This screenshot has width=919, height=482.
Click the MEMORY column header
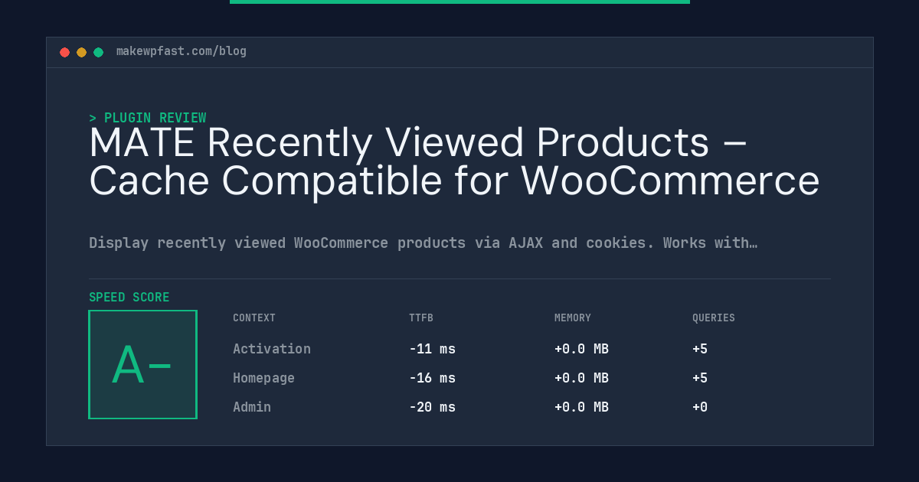coord(573,318)
